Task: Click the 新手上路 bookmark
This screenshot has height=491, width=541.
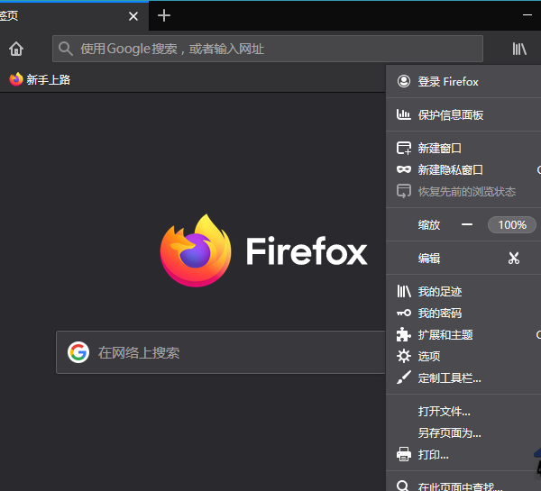Action: (x=40, y=79)
